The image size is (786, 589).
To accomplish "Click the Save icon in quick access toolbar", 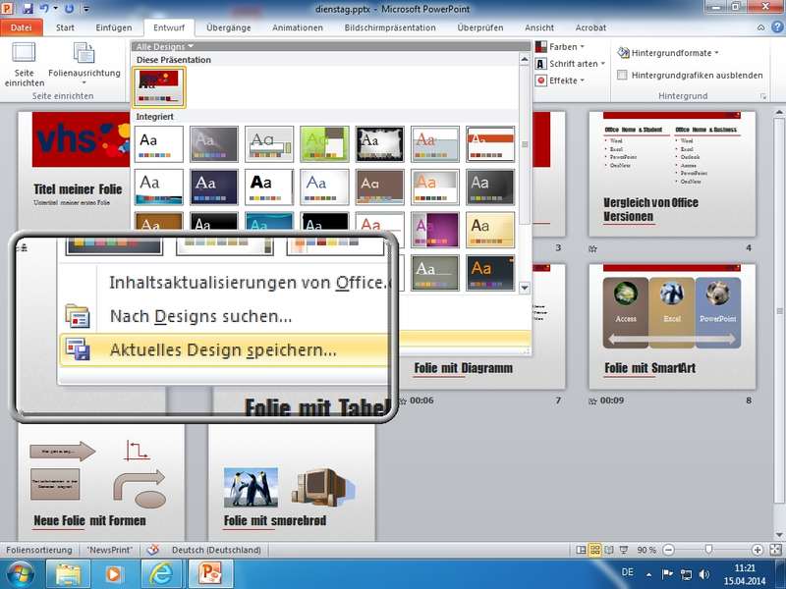I will pyautogui.click(x=31, y=9).
